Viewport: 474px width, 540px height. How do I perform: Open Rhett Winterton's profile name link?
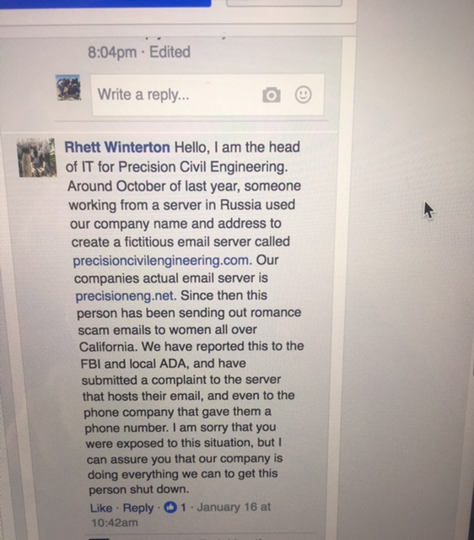coord(117,148)
